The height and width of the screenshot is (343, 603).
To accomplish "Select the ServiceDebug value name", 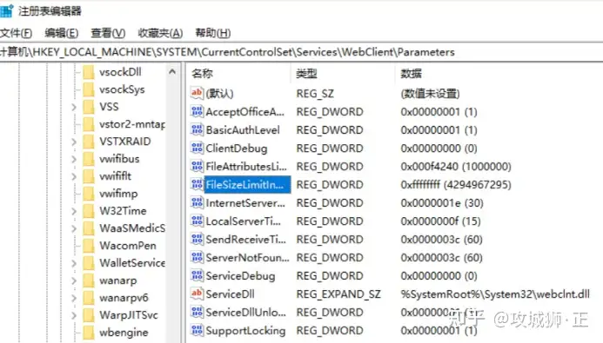I will (x=240, y=276).
